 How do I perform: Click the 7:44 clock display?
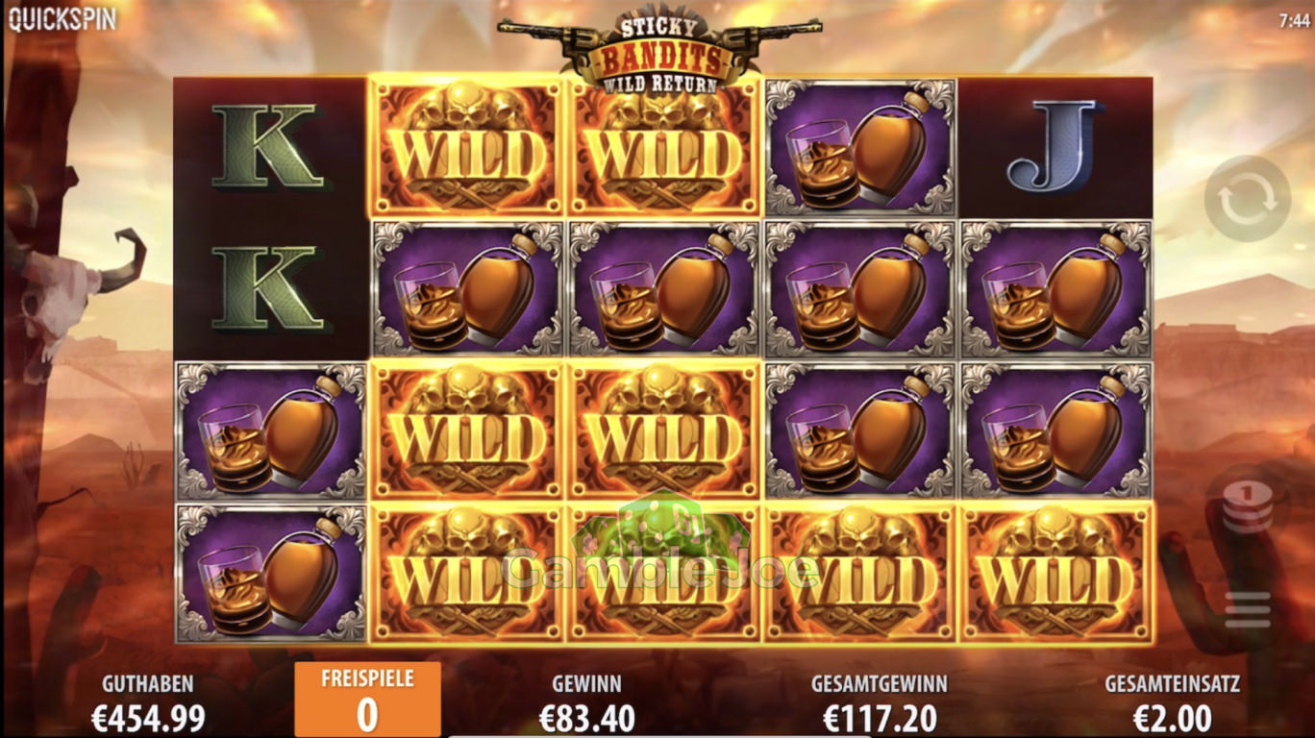point(1294,19)
